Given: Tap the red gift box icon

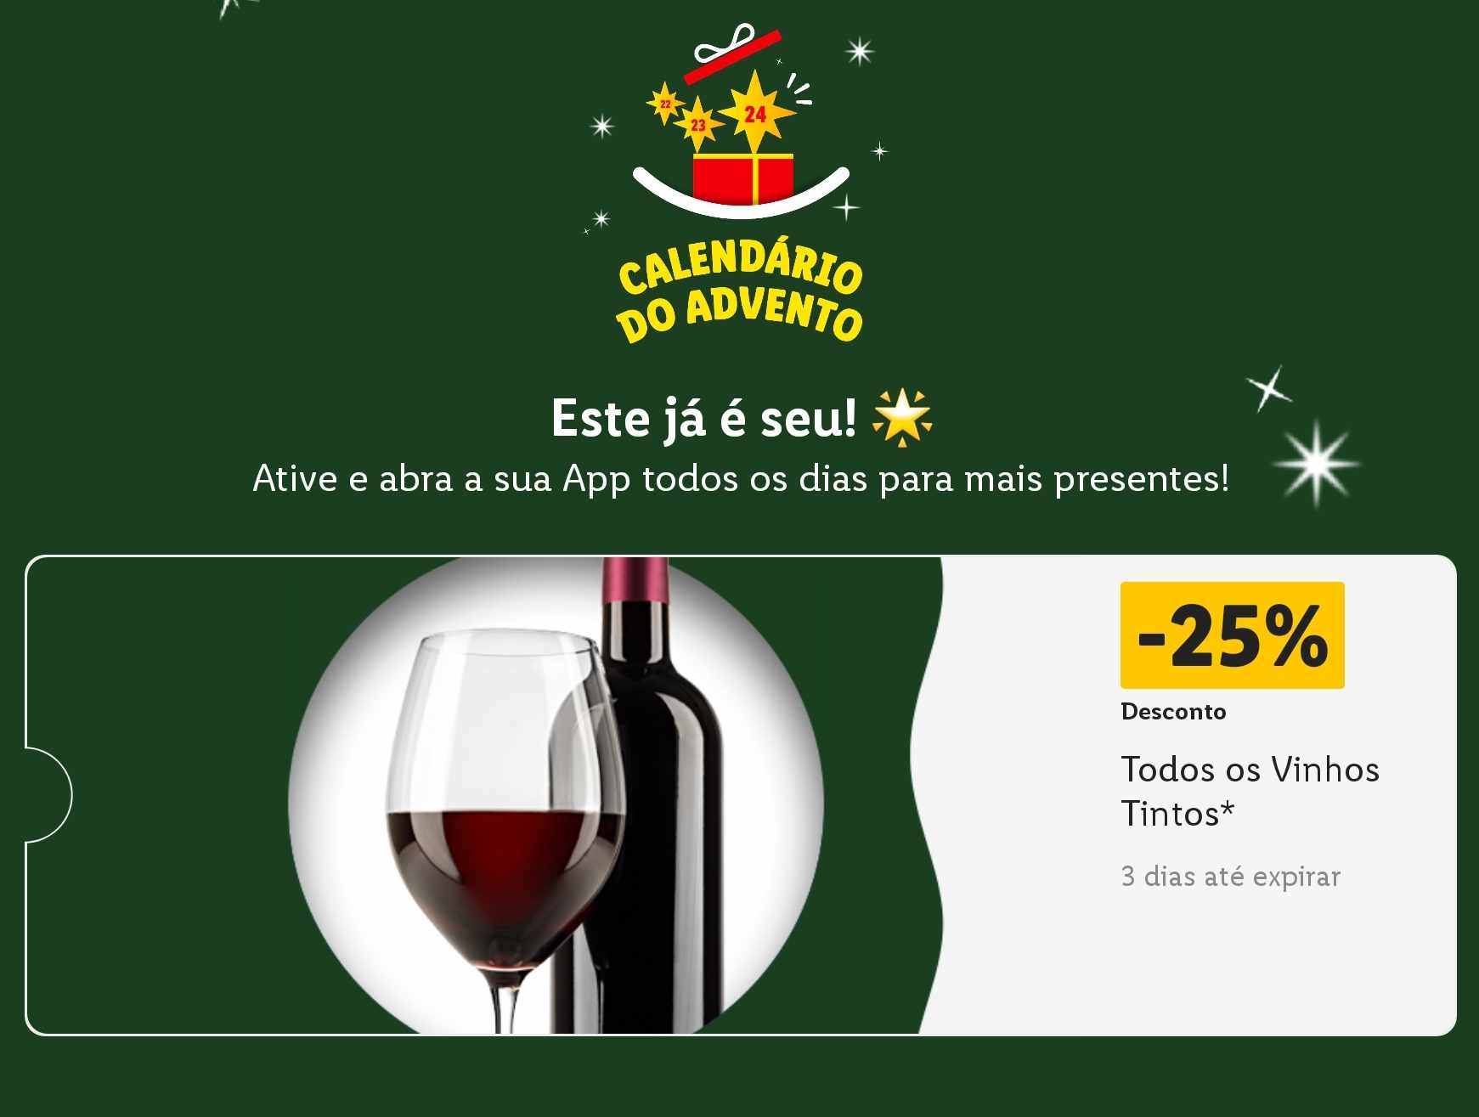Looking at the screenshot, I should coord(743,177).
